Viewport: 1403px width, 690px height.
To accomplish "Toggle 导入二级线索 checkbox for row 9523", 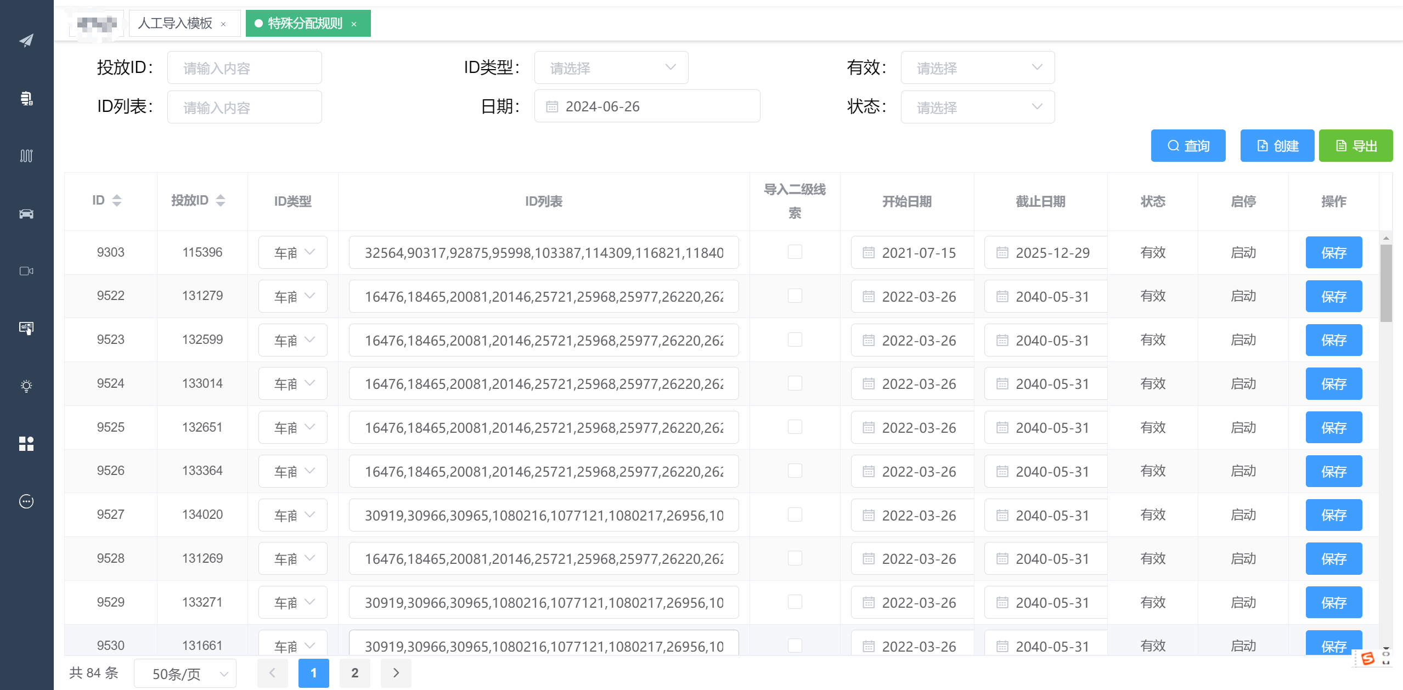I will 795,340.
